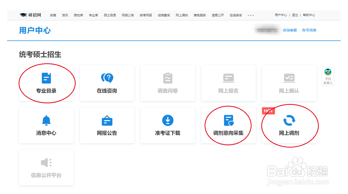Click the 网上确认 card label

tap(289, 91)
